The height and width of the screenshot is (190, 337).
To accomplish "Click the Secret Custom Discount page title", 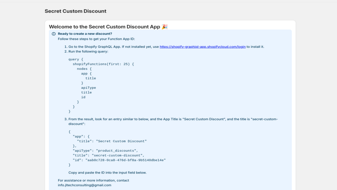I will [x=76, y=11].
